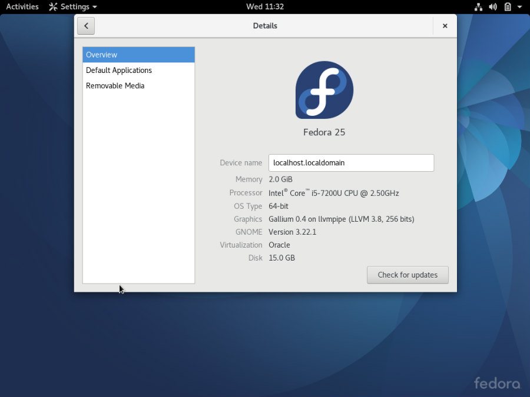Screen dimensions: 530x397
Task: Click the Fedora logo image
Action: click(324, 90)
